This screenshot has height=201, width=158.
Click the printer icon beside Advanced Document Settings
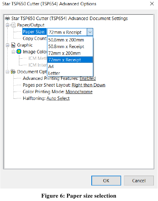(x=8, y=19)
